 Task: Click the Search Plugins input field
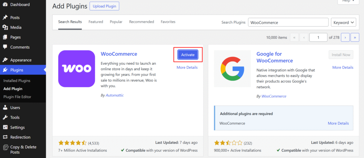[x=288, y=22]
